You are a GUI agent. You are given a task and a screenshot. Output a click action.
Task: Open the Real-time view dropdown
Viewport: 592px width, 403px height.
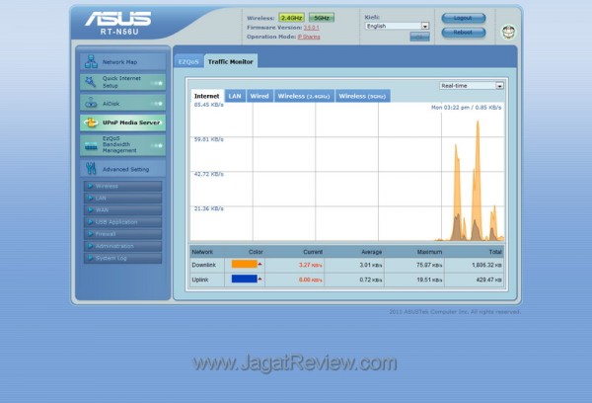point(472,86)
